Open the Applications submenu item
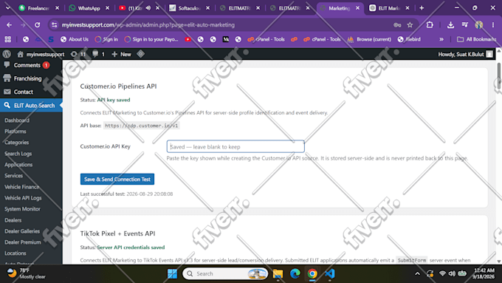Viewport: 502px width, 283px height. click(18, 165)
